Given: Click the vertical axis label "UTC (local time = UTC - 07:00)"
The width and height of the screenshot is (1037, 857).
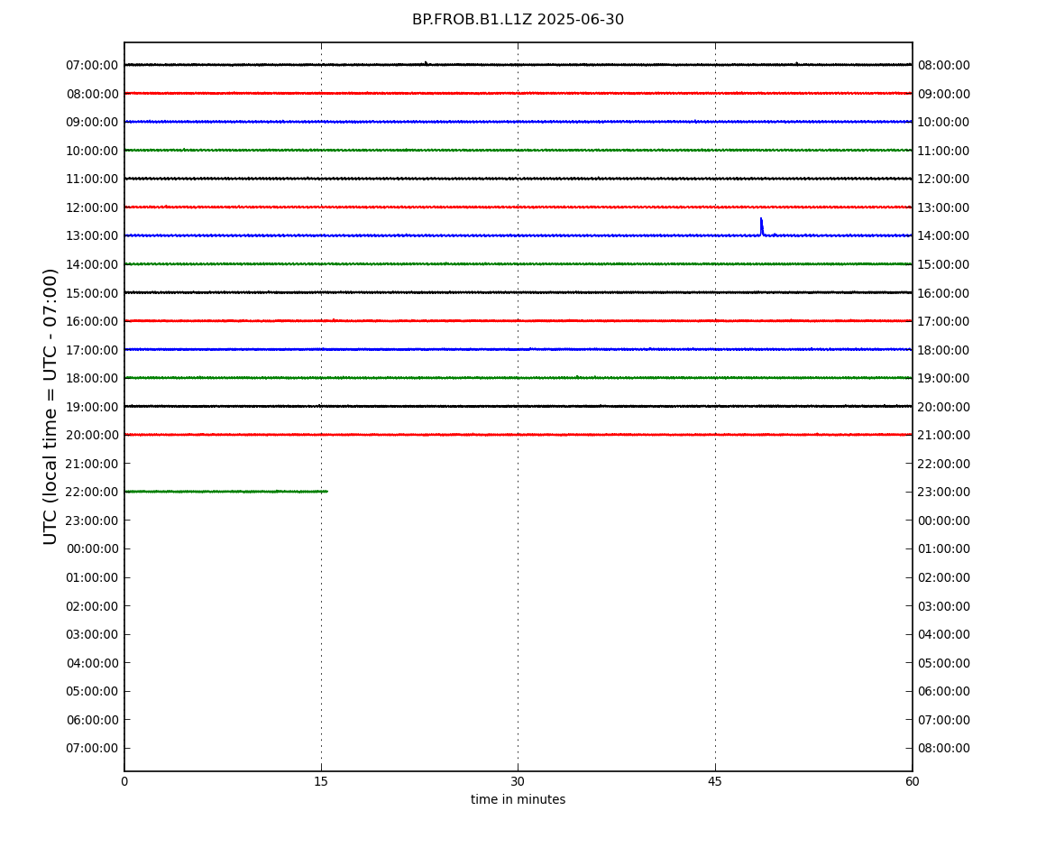Looking at the screenshot, I should tap(50, 406).
